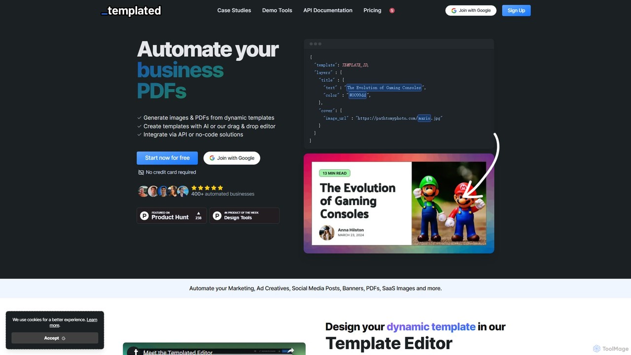Image resolution: width=631 pixels, height=355 pixels.
Task: Click 'Integrate via API or no-code solutions'
Action: [193, 135]
